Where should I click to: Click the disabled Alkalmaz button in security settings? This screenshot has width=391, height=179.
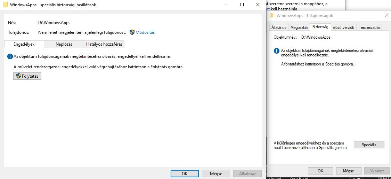tap(247, 173)
